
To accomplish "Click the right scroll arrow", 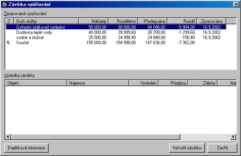I will point(233,137).
